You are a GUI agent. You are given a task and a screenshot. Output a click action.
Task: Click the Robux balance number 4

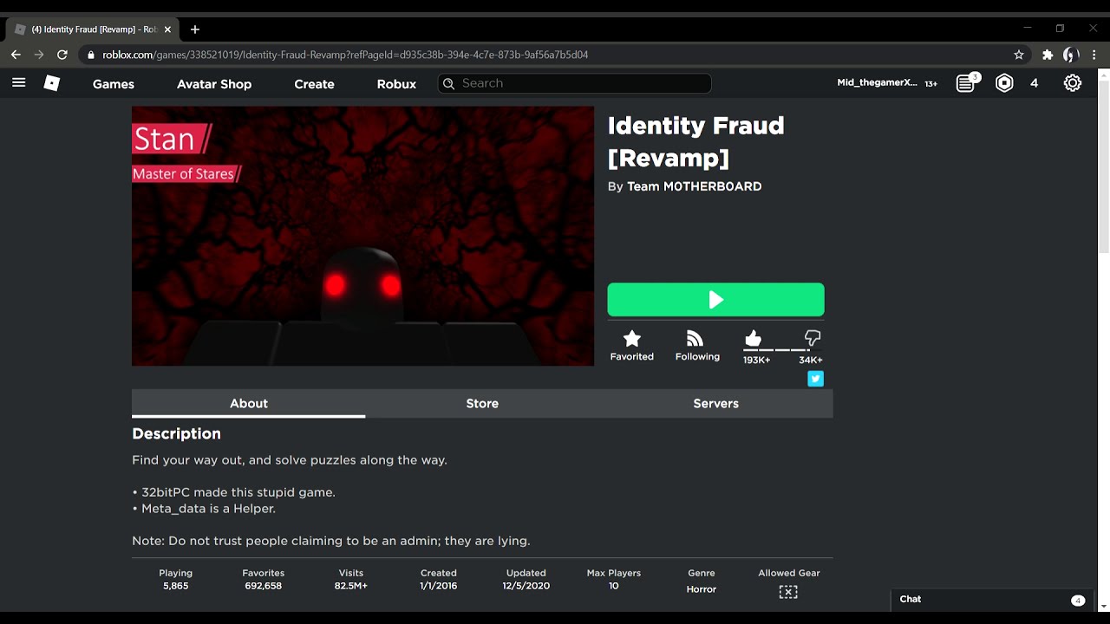(x=1034, y=83)
